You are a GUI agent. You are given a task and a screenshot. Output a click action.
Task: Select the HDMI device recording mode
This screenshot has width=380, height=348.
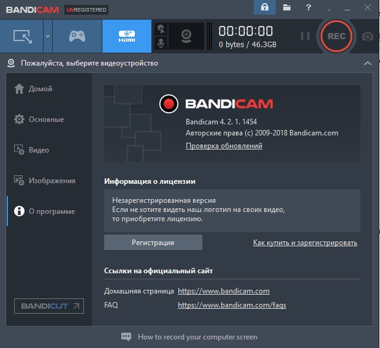click(x=127, y=36)
